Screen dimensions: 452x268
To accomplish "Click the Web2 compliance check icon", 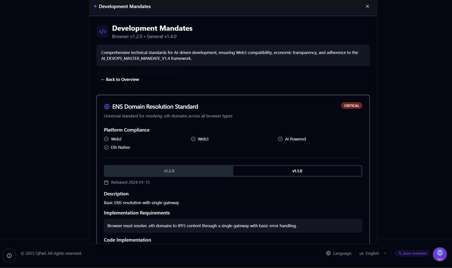I will [x=106, y=139].
